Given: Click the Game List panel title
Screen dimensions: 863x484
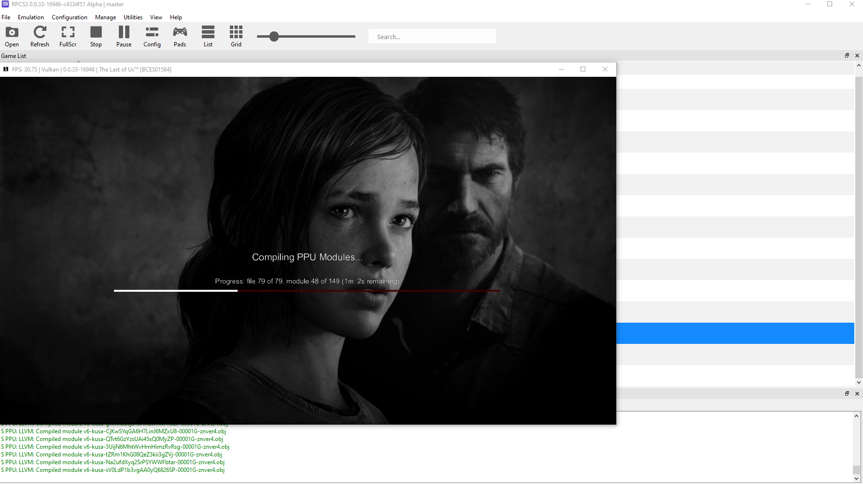Looking at the screenshot, I should click(14, 56).
